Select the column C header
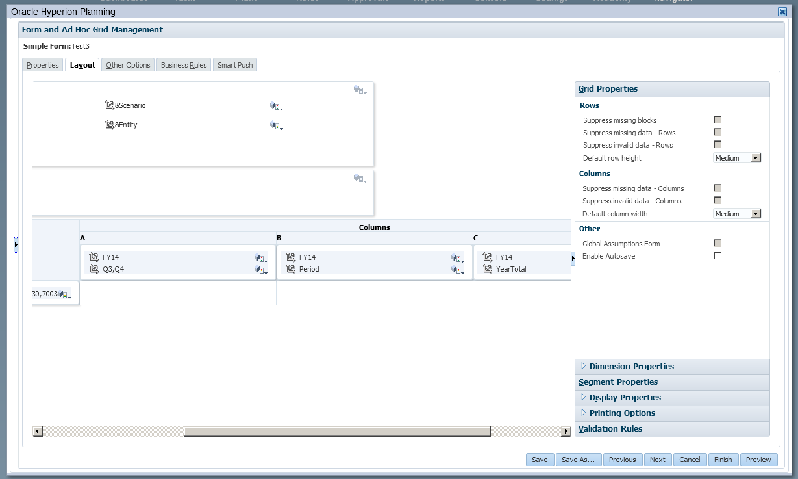This screenshot has height=479, width=798. click(x=476, y=238)
